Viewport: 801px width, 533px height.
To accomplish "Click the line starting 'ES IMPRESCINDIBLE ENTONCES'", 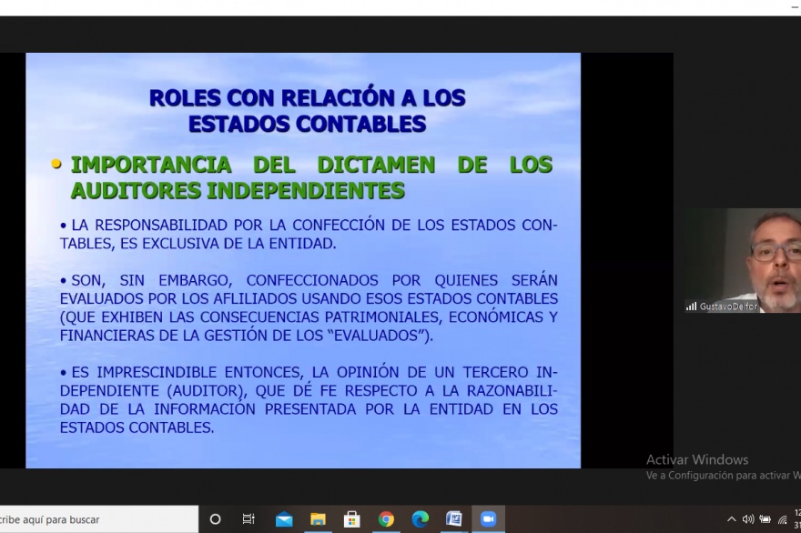I will pos(314,372).
